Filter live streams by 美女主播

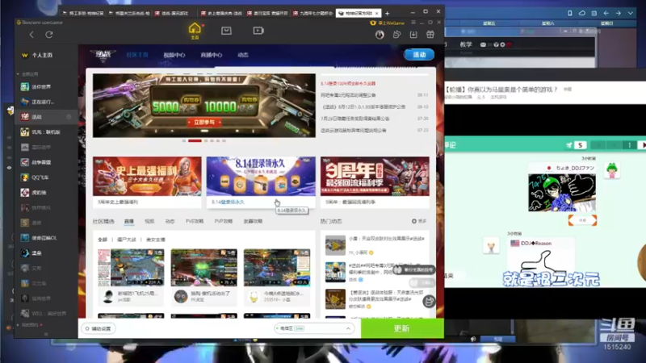click(155, 240)
